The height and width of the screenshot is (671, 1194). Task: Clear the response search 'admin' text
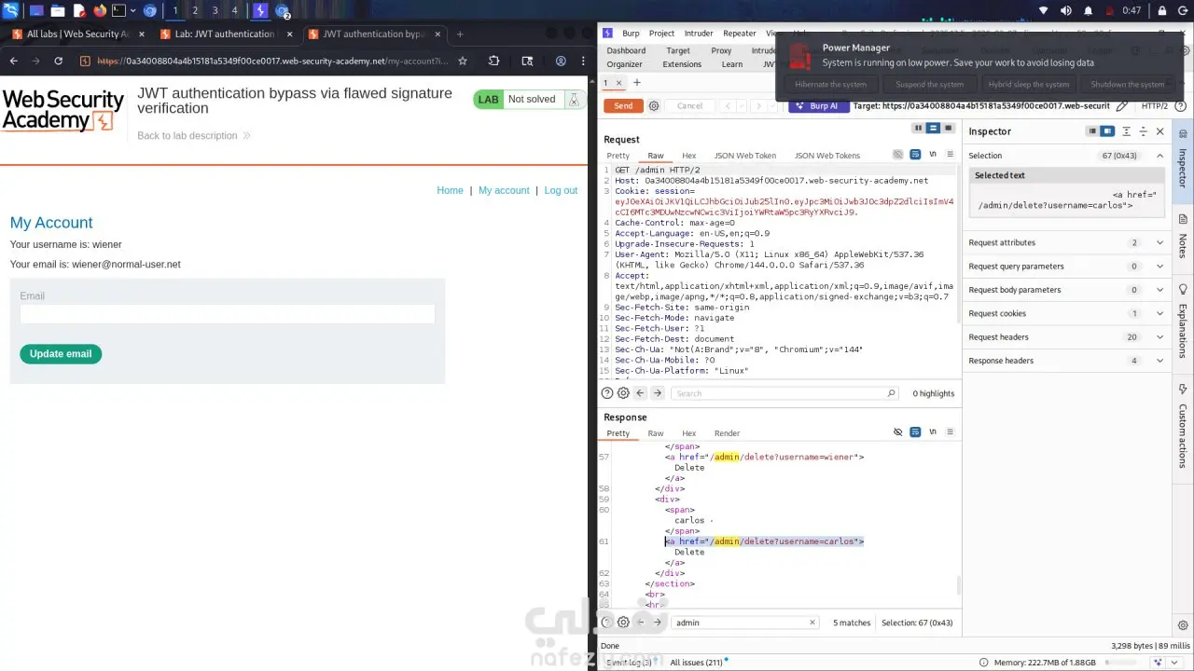pyautogui.click(x=812, y=623)
